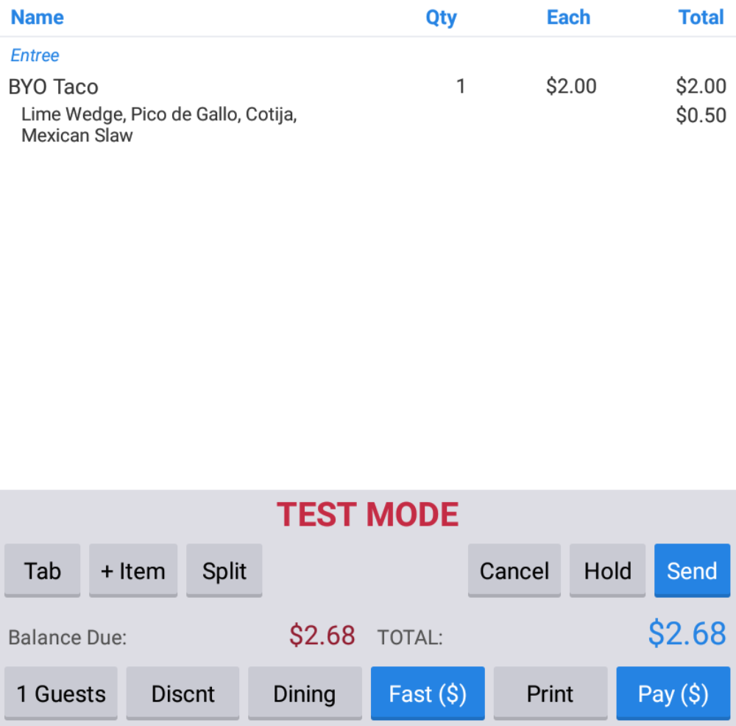Viewport: 736px width, 726px height.
Task: Print the order receipt
Action: 551,694
